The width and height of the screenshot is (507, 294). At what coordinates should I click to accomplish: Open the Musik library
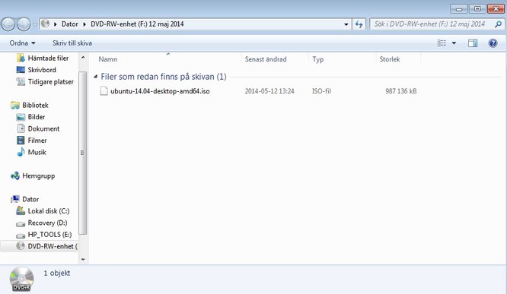(37, 152)
